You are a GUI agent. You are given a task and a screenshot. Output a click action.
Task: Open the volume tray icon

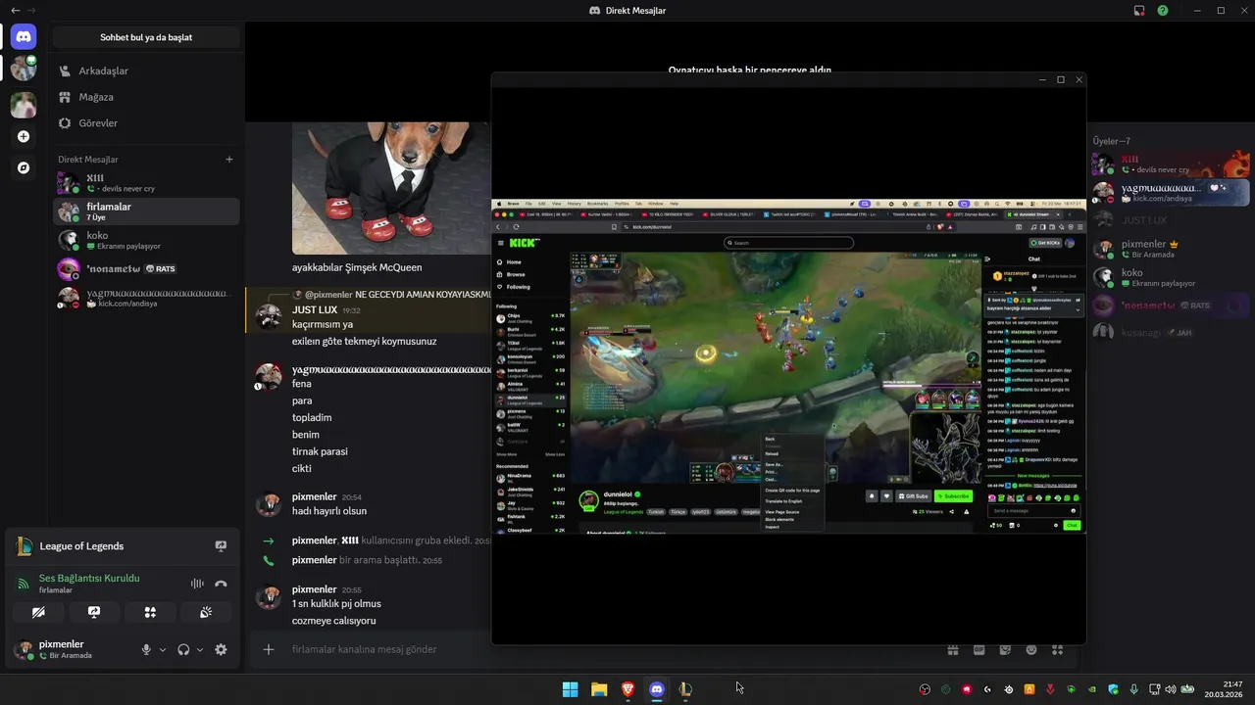[x=1171, y=689]
